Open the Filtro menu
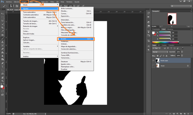Screen dimensions: 193x115 pos(52,2)
